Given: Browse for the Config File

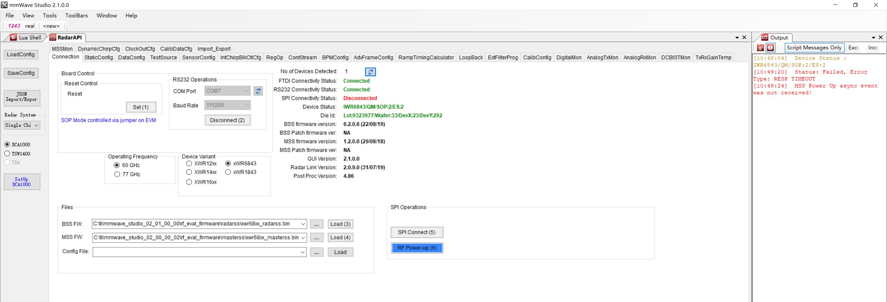Looking at the screenshot, I should pyautogui.click(x=317, y=252).
